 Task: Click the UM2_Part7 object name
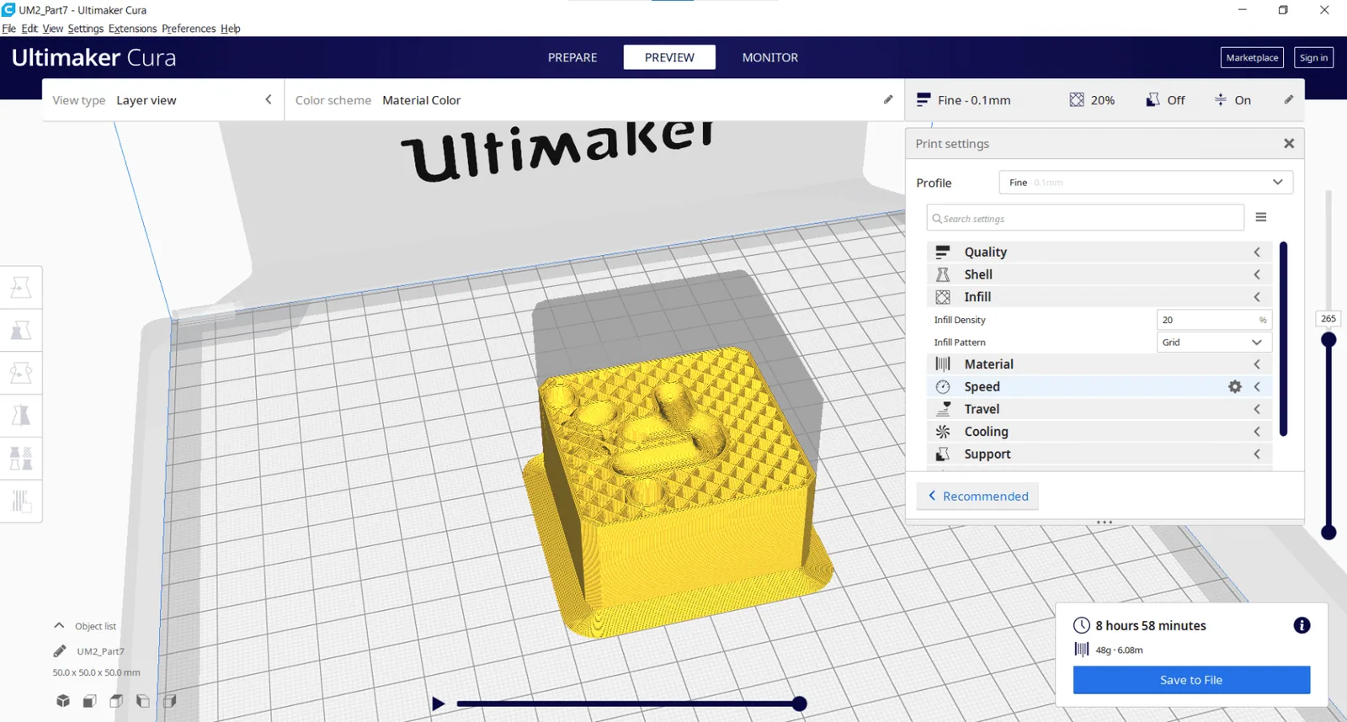(x=100, y=651)
